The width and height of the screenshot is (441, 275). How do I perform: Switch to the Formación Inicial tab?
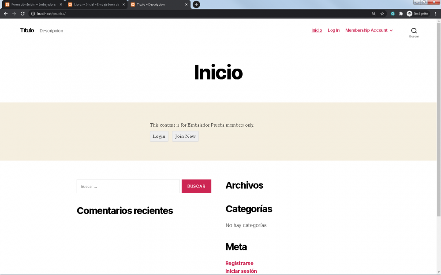point(34,4)
